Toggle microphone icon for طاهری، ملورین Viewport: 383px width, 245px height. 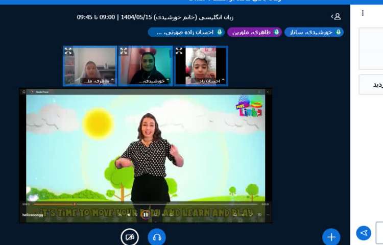tap(276, 32)
